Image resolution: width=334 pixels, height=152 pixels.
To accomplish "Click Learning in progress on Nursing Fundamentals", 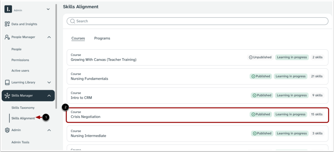I will click(x=291, y=76).
